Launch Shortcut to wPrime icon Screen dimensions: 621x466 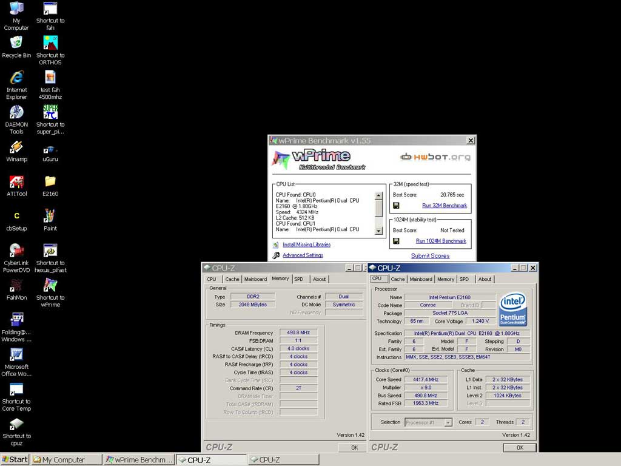point(50,293)
